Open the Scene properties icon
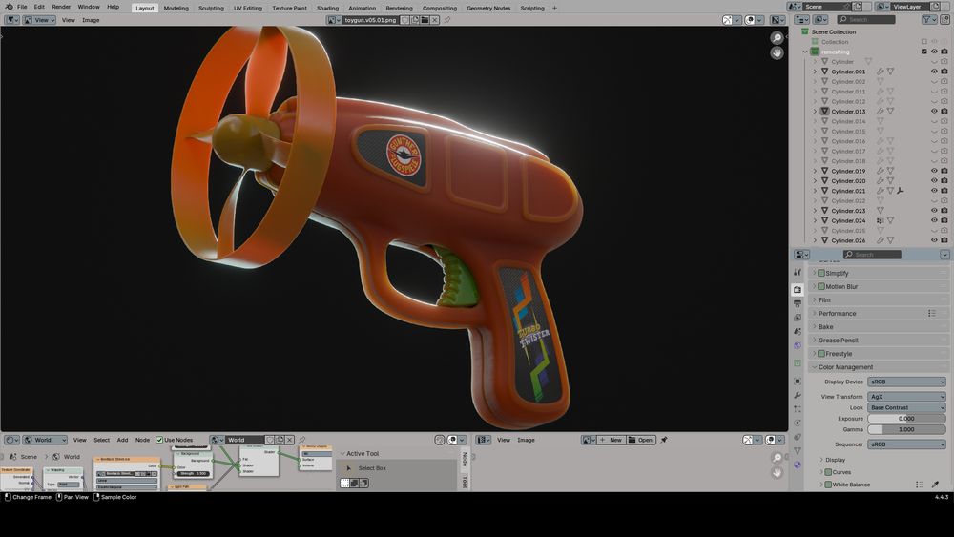This screenshot has width=954, height=537. [x=798, y=331]
